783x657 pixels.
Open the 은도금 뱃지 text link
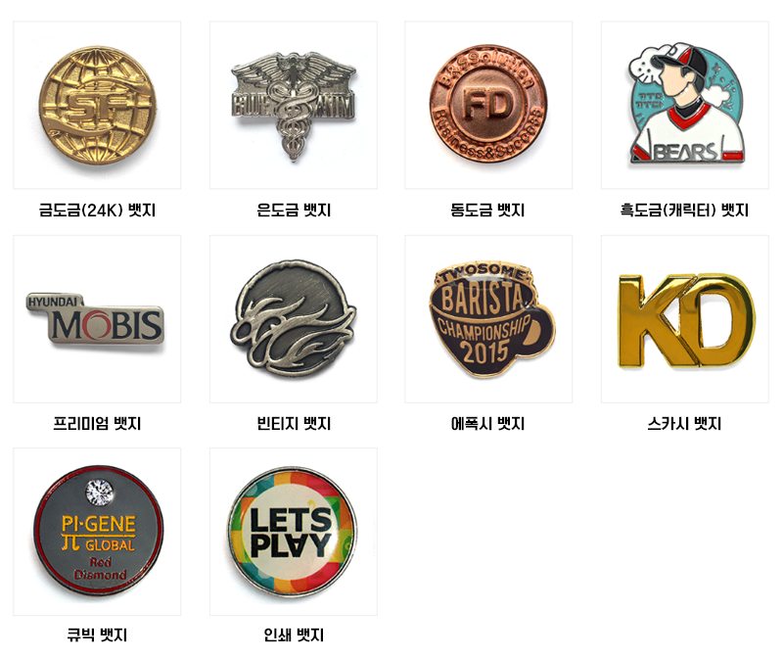(294, 210)
